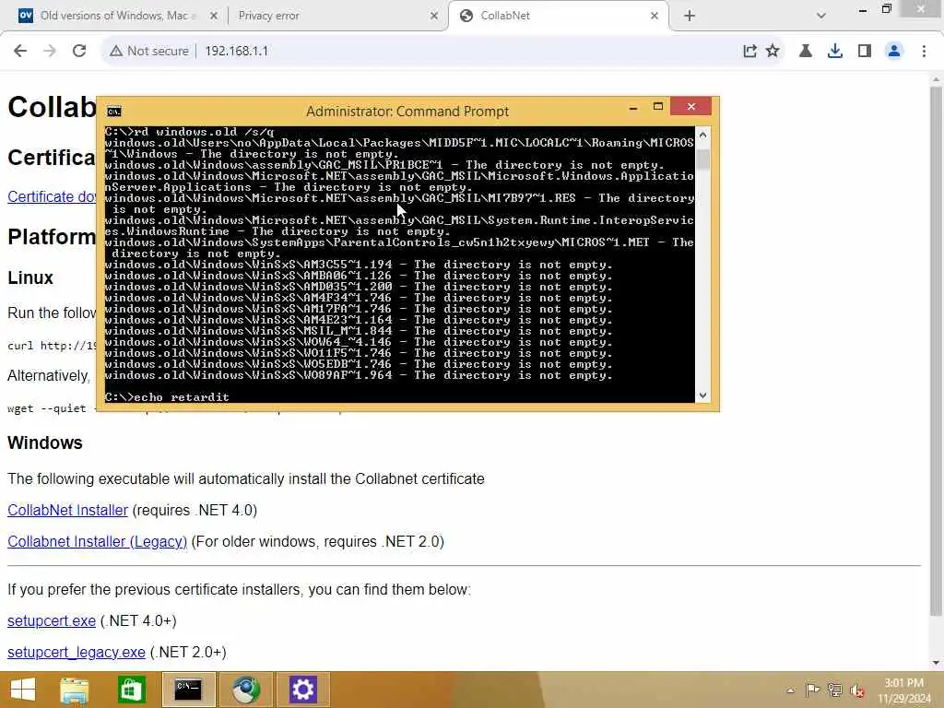This screenshot has width=944, height=708.
Task: Click the muted volume tray icon
Action: coord(857,690)
